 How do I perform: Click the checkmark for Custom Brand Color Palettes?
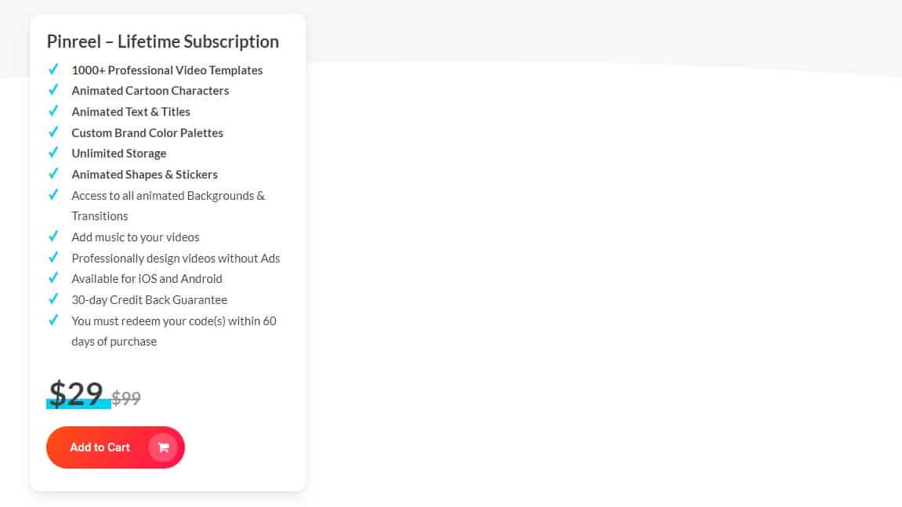click(x=53, y=132)
